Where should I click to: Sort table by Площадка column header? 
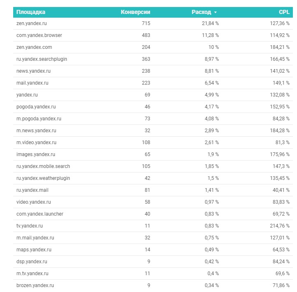(x=31, y=12)
